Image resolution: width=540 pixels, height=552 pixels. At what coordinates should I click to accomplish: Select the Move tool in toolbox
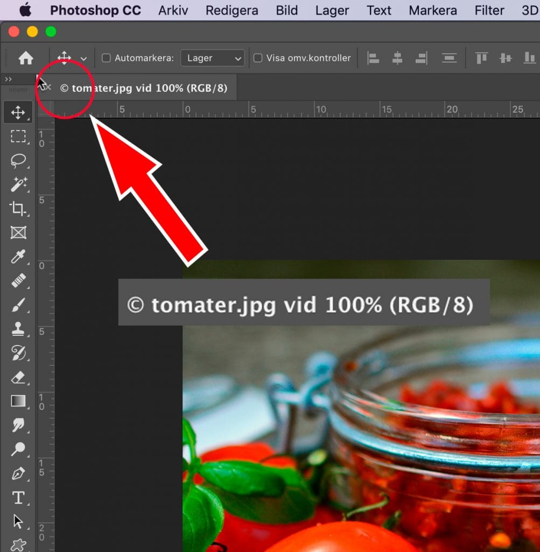(x=18, y=113)
